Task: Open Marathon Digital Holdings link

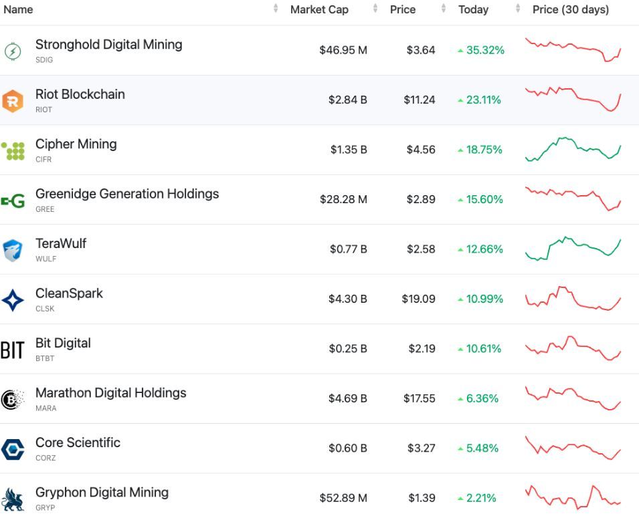Action: [x=111, y=392]
